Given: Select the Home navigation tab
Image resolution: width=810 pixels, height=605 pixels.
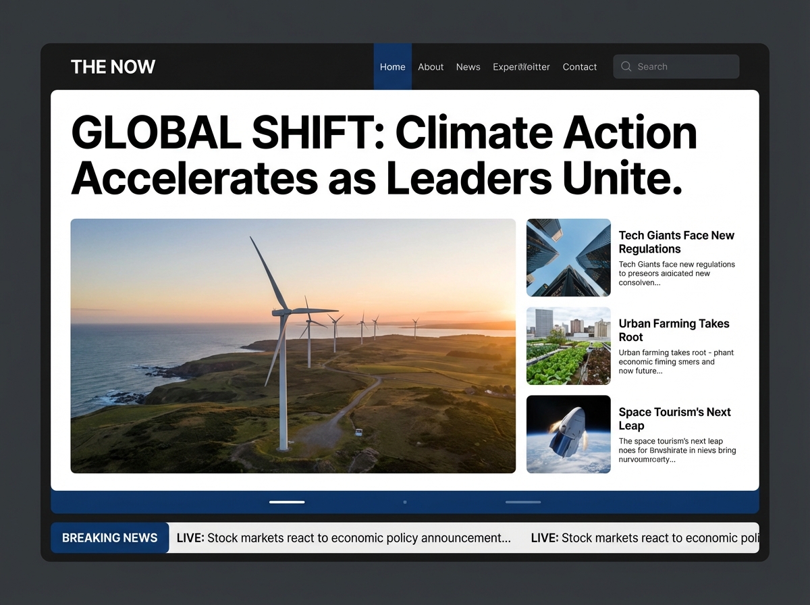Looking at the screenshot, I should [392, 66].
